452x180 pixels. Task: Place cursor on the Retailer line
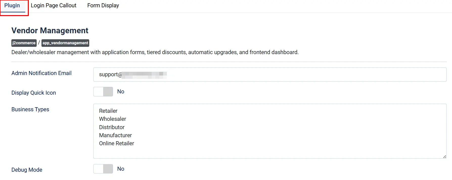[108, 111]
